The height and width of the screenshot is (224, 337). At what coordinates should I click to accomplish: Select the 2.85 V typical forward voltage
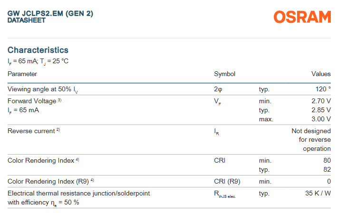[x=320, y=110]
